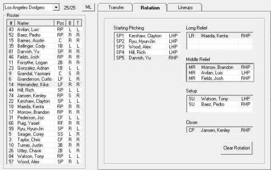Click the # column header in roster

(11, 23)
